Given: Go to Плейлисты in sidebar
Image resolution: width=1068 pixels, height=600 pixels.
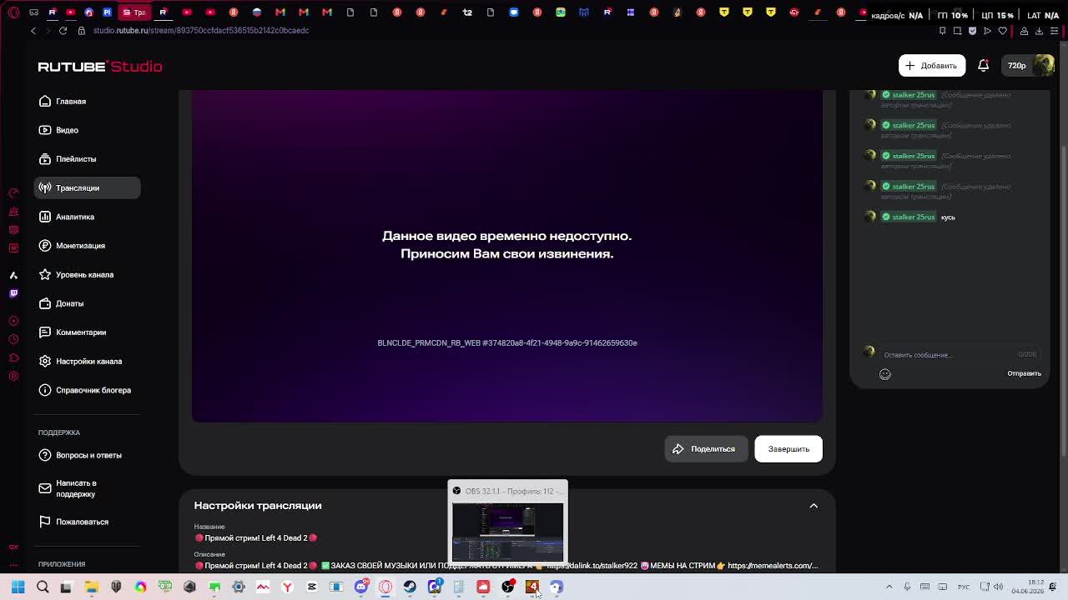Looking at the screenshot, I should [87, 158].
